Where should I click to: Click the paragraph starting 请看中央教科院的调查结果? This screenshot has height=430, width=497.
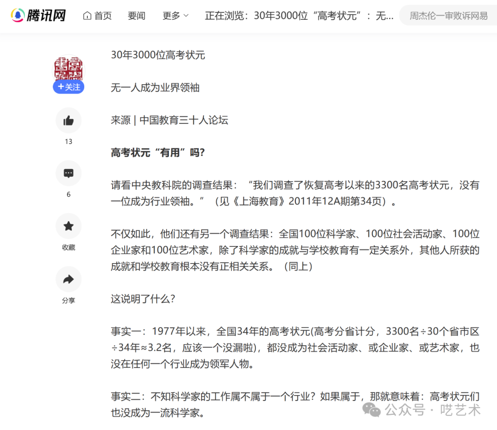coord(295,193)
